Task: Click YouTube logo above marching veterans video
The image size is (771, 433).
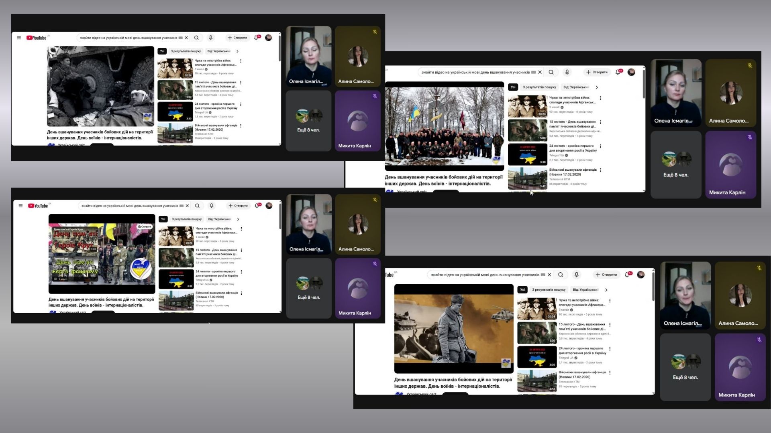Action: [38, 206]
